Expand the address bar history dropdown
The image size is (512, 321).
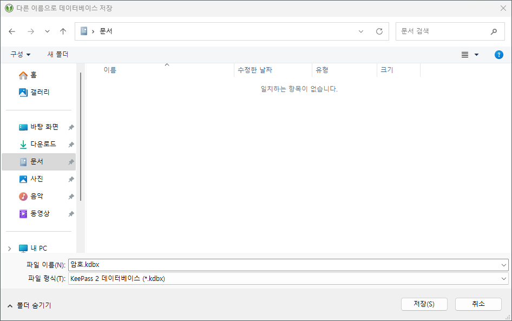pos(360,31)
